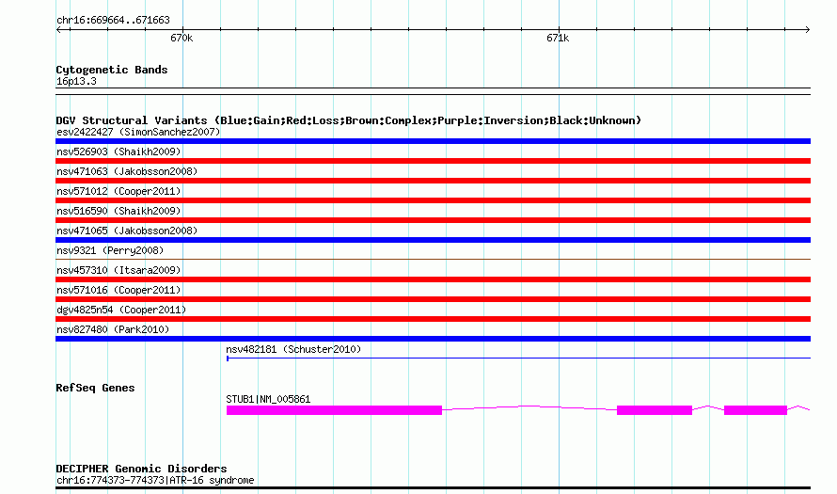Click the chr16:774373-774373|ATR-16 syndrome label

coord(155,480)
